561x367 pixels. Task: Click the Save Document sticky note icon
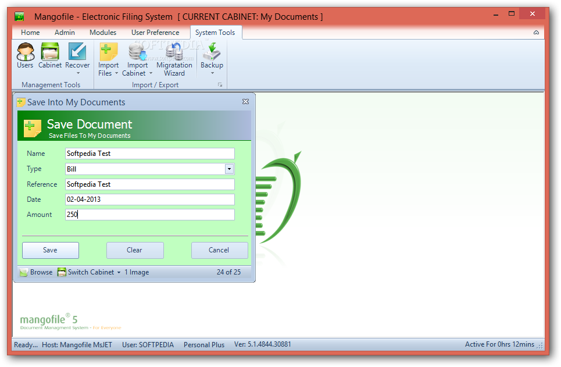pyautogui.click(x=32, y=129)
